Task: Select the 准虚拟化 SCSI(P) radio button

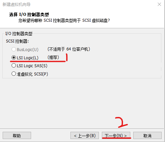Action: click(x=14, y=74)
